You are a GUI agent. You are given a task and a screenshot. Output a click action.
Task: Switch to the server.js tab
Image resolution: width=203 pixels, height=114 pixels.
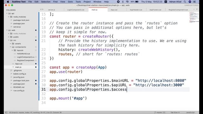point(51,10)
